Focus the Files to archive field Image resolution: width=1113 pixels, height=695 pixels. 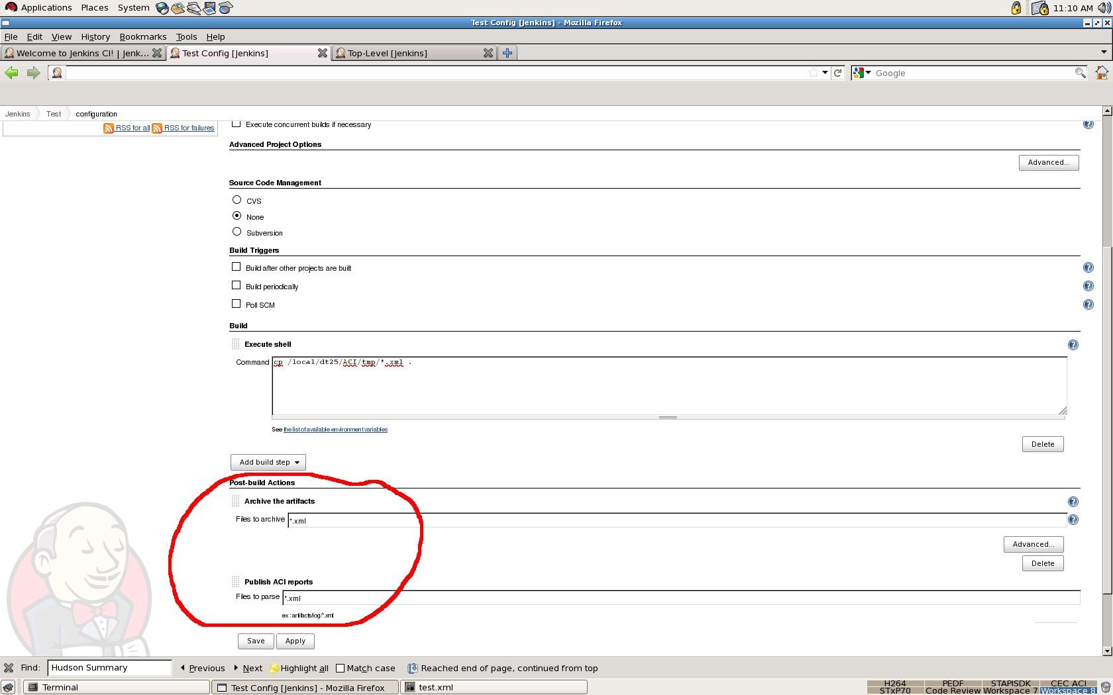pos(677,520)
